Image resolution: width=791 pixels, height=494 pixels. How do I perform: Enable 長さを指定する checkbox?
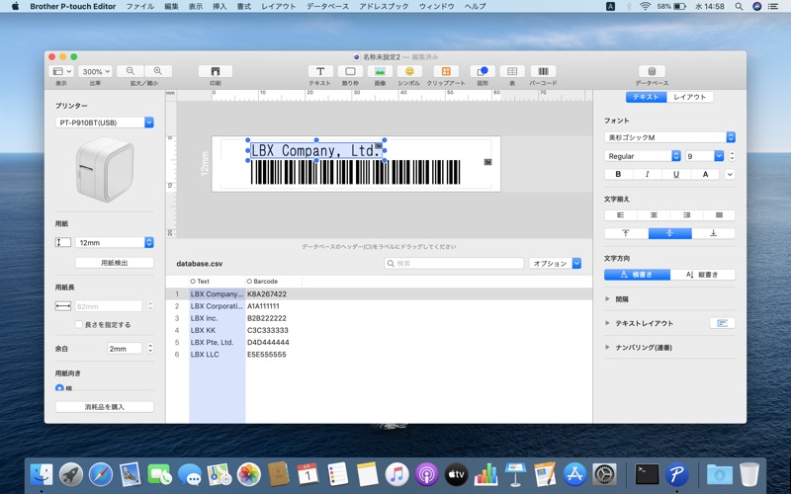79,325
